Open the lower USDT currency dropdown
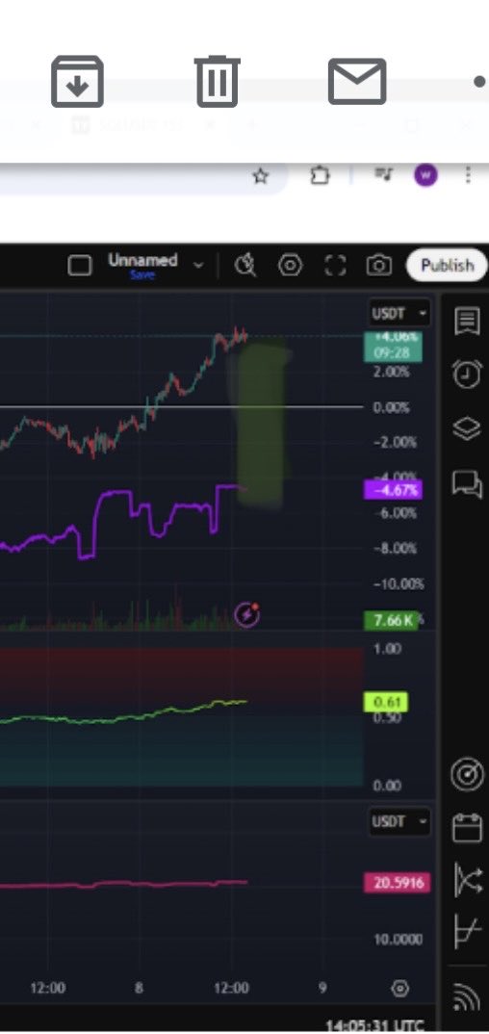This screenshot has width=489, height=1034. 399,821
